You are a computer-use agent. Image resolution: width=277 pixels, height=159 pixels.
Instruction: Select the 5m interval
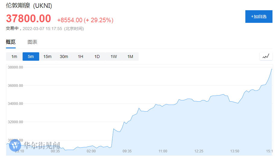pos(31,57)
